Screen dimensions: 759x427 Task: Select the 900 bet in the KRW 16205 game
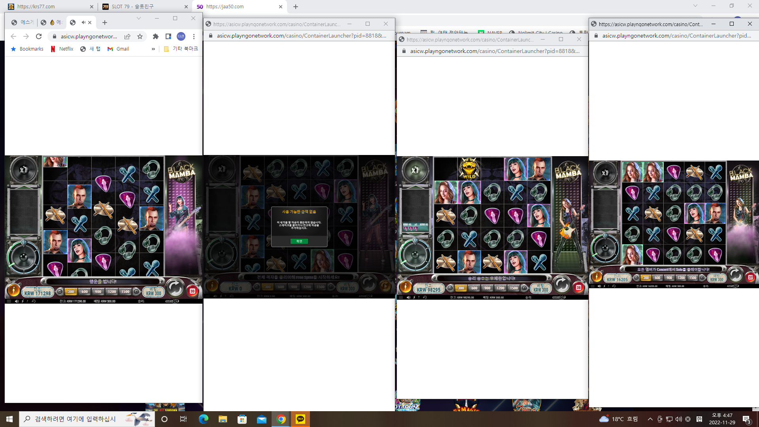coord(669,278)
